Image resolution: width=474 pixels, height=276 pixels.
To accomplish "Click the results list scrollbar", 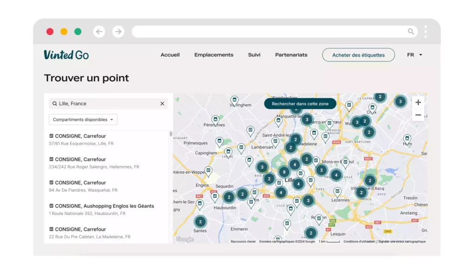I will click(x=171, y=134).
